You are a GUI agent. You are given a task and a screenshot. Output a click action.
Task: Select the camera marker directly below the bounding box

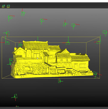[x=60, y=80]
